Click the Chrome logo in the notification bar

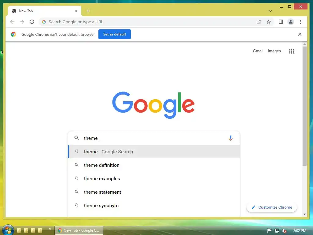[13, 34]
